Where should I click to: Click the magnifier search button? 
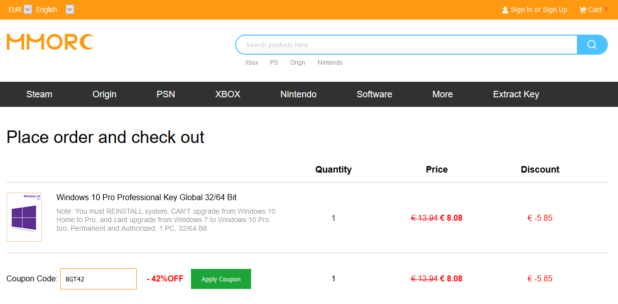592,45
